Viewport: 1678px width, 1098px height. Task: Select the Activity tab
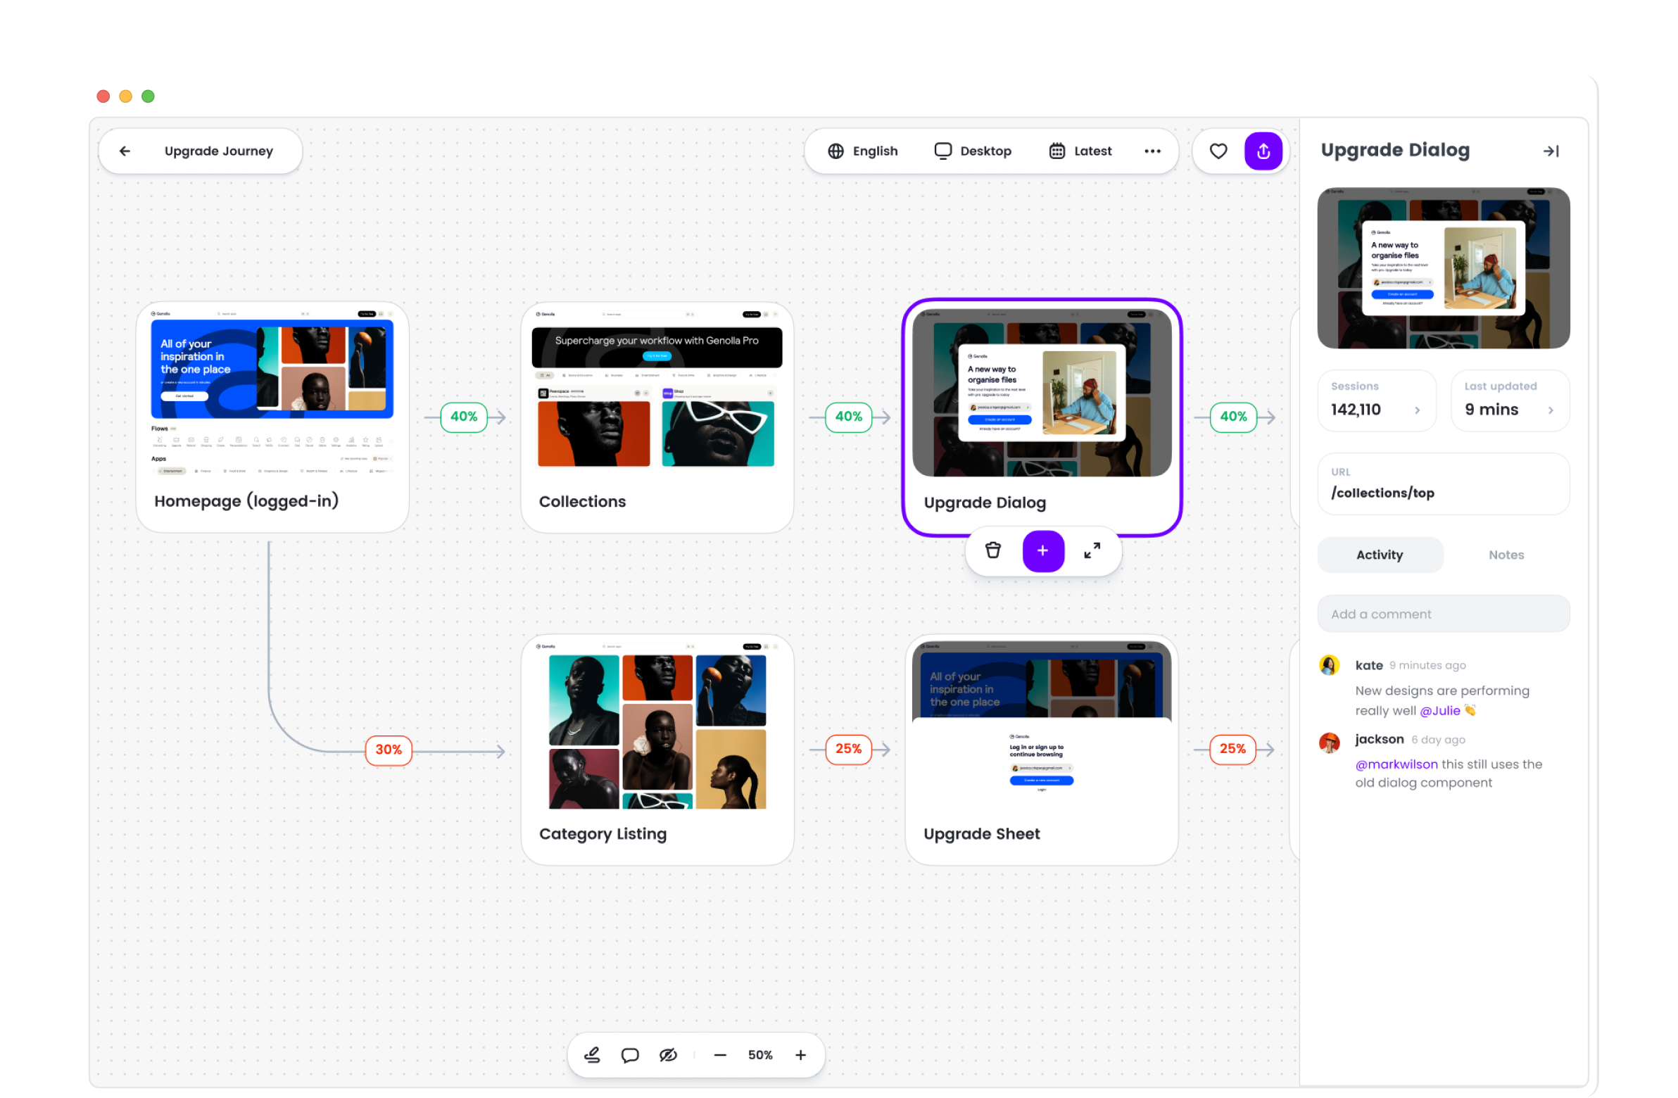(x=1379, y=555)
